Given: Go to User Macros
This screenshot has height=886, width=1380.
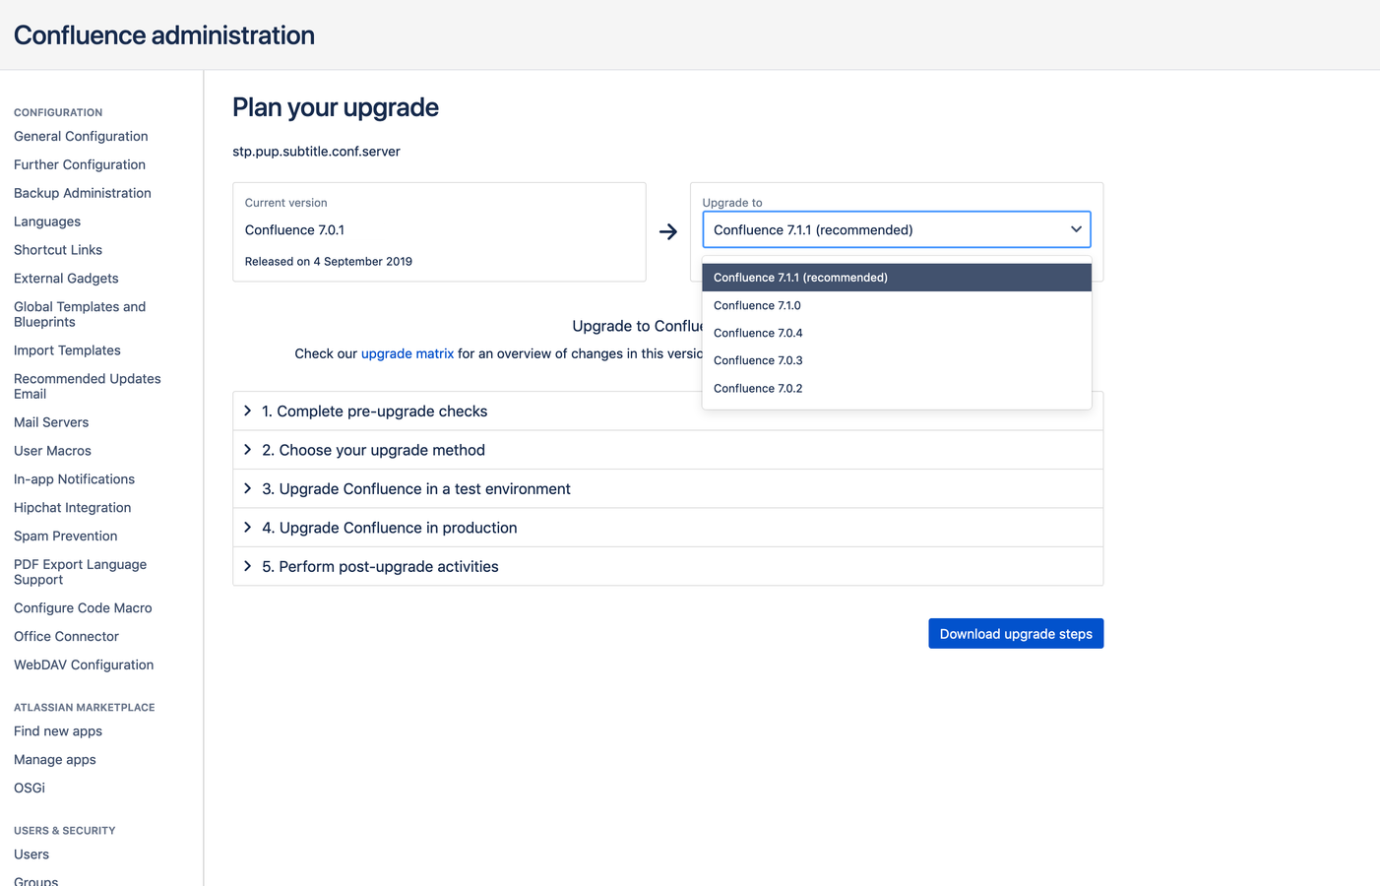Looking at the screenshot, I should [52, 451].
